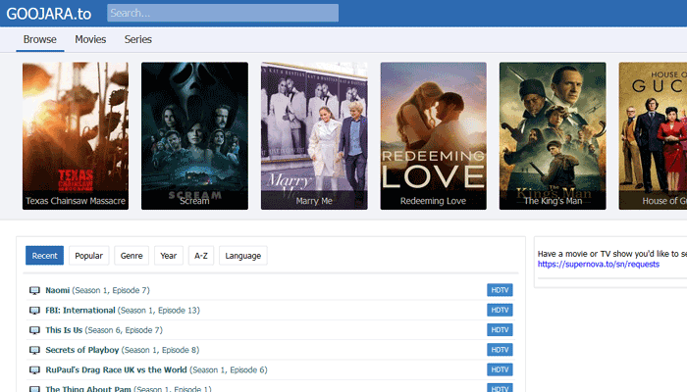Select the Popular filter button
The height and width of the screenshot is (392, 687).
(x=89, y=256)
